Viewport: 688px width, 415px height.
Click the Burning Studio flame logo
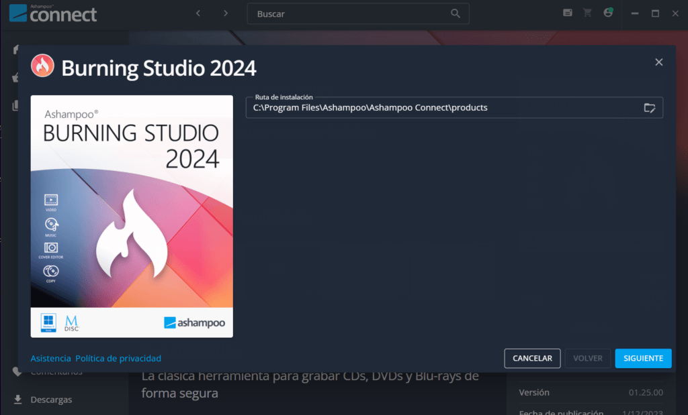[42, 66]
